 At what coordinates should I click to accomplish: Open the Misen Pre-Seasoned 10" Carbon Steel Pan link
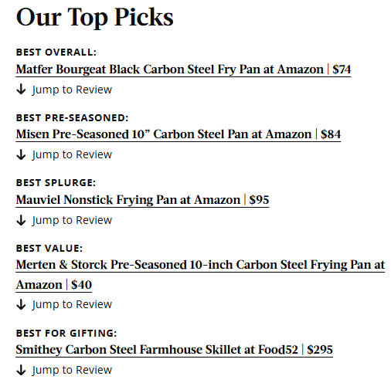[x=178, y=134]
